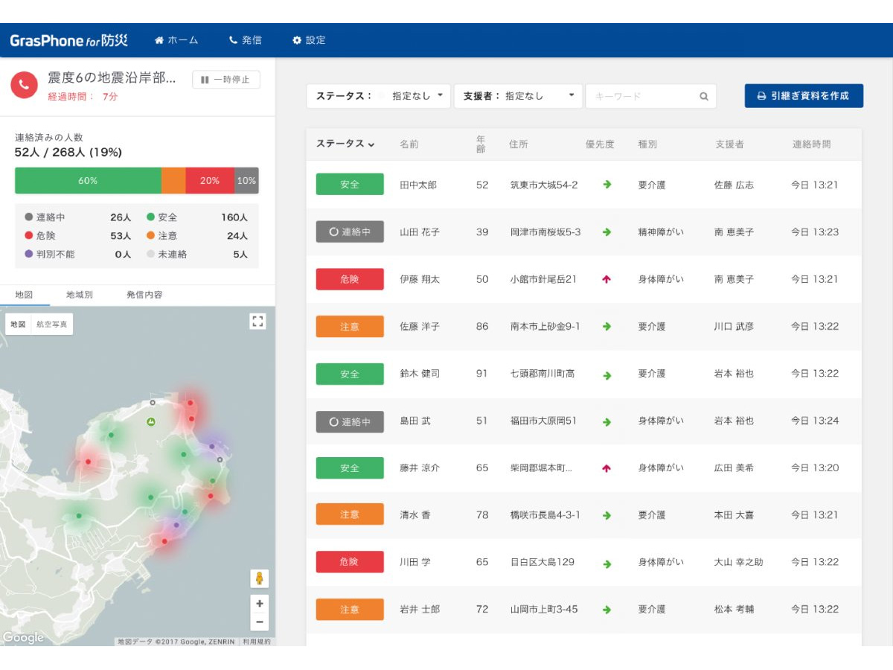The width and height of the screenshot is (893, 670).
Task: Switch map to 地図 view type
Action: (x=18, y=325)
